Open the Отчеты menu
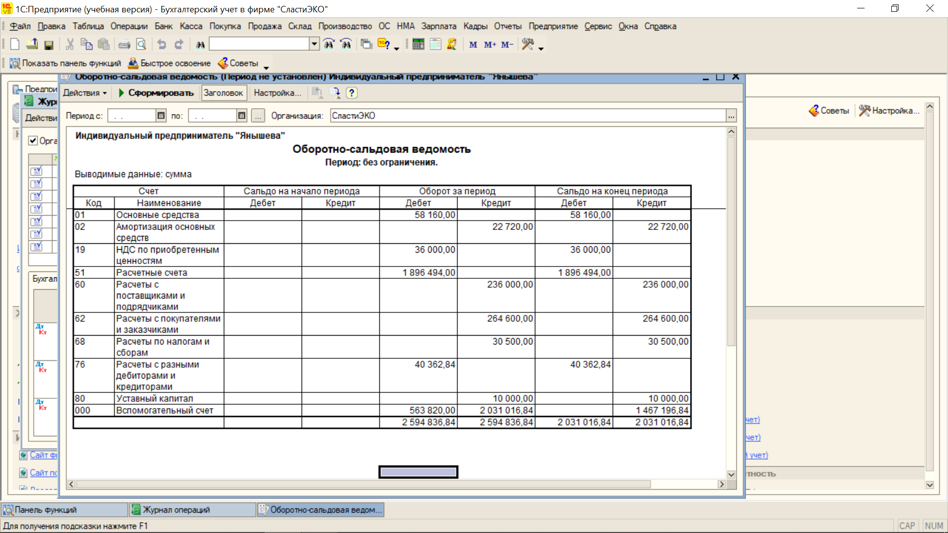Screen dimensions: 948x533 507,26
